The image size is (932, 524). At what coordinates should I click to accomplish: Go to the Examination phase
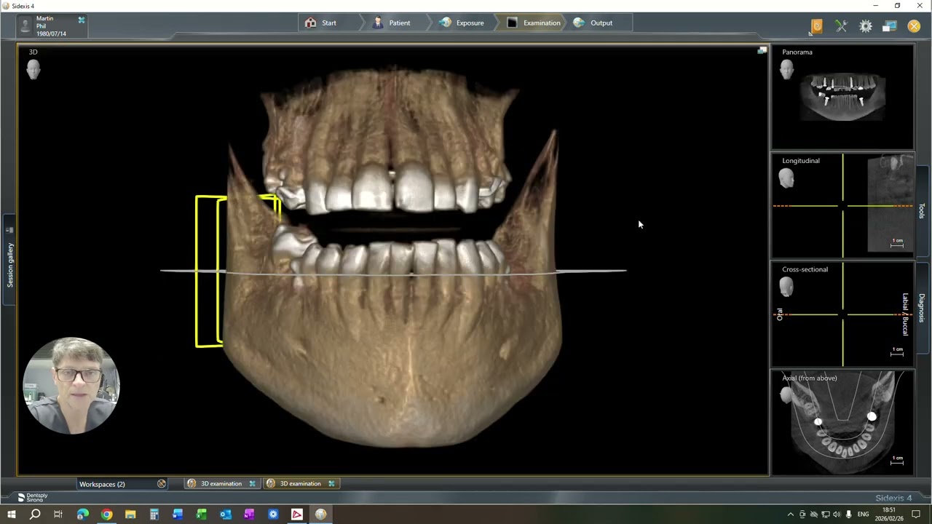534,23
